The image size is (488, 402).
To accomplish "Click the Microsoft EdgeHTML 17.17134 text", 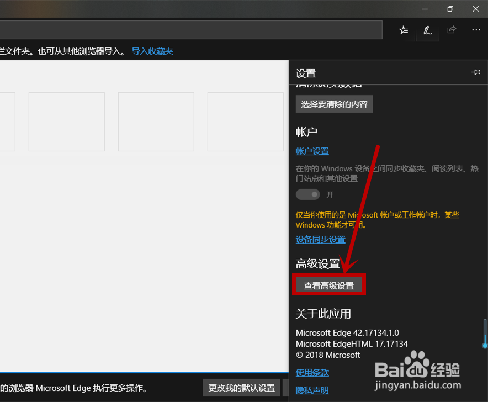I will (x=352, y=344).
